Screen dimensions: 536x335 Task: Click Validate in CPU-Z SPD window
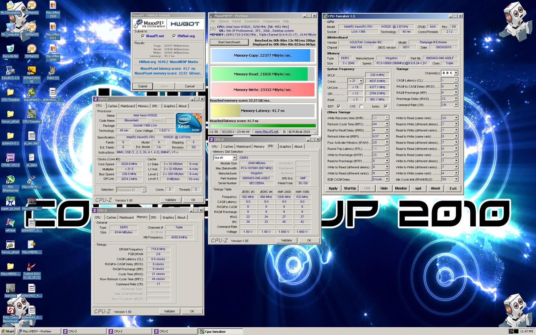286,240
